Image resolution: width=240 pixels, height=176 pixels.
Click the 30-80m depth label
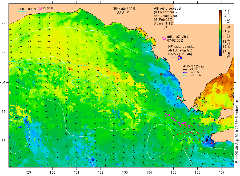(x=193, y=72)
